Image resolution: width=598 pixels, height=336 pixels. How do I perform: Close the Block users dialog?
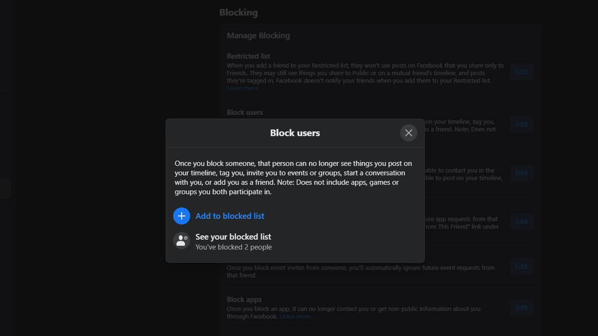coord(408,133)
